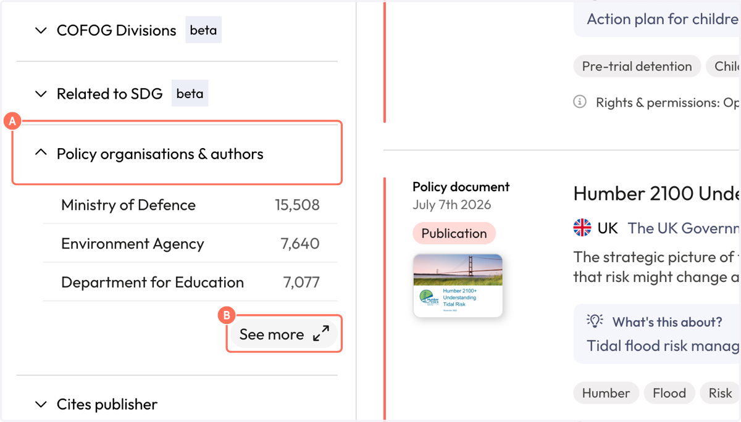Select the Pre-trial detention topic tag
The width and height of the screenshot is (741, 422).
[637, 66]
